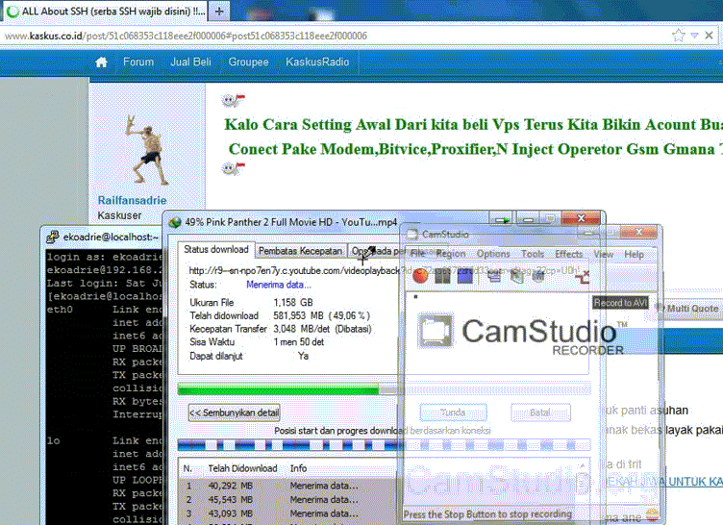
Task: Click the eth0 interface line in terminal
Action: coord(104,310)
